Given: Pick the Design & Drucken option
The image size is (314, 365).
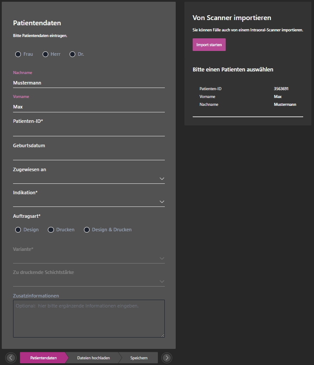Looking at the screenshot, I should [87, 230].
